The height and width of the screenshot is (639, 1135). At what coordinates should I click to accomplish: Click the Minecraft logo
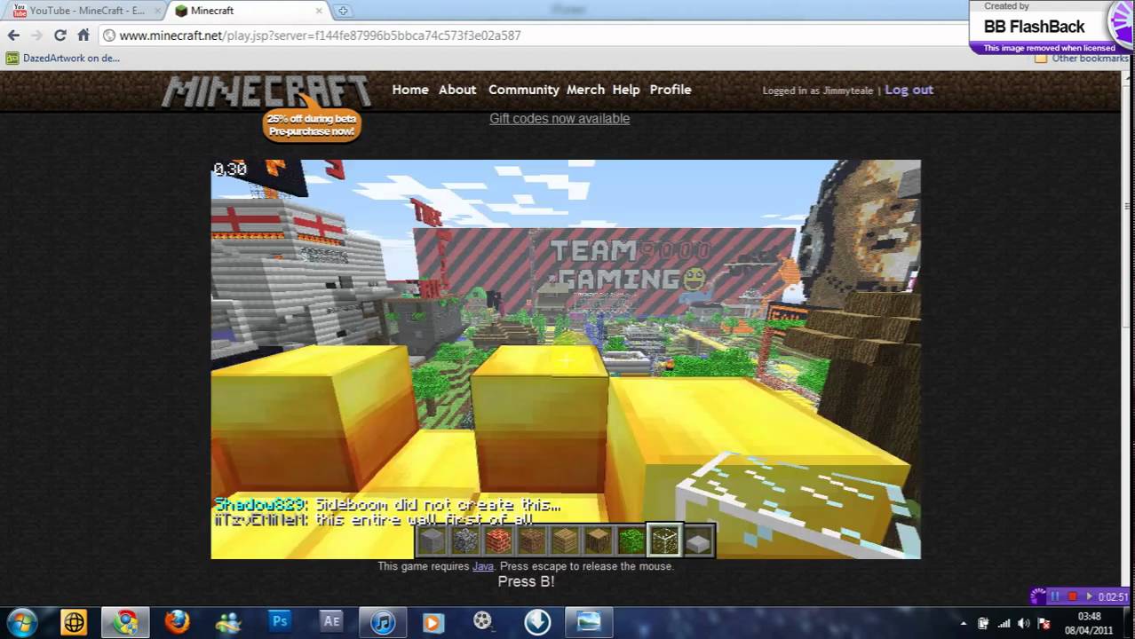[x=266, y=91]
